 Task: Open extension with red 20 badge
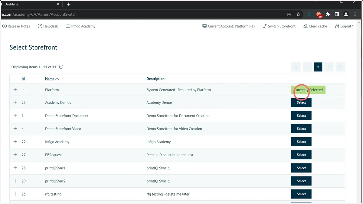[x=319, y=15]
